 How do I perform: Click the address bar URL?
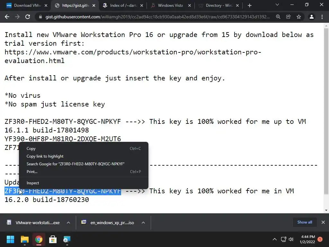(x=157, y=17)
